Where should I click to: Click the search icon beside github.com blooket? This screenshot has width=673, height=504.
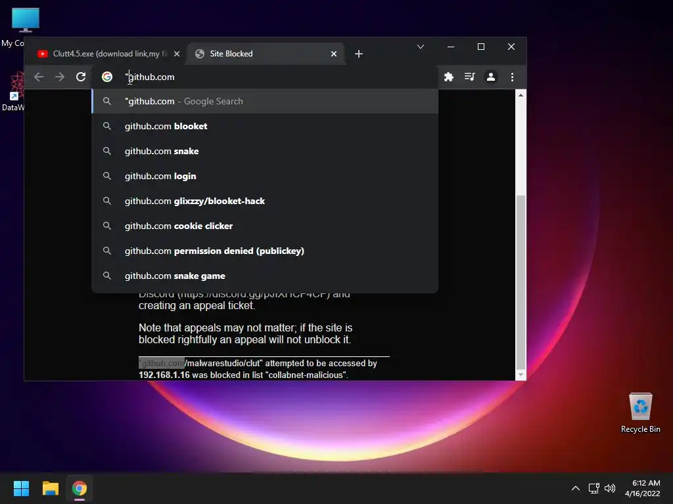107,126
